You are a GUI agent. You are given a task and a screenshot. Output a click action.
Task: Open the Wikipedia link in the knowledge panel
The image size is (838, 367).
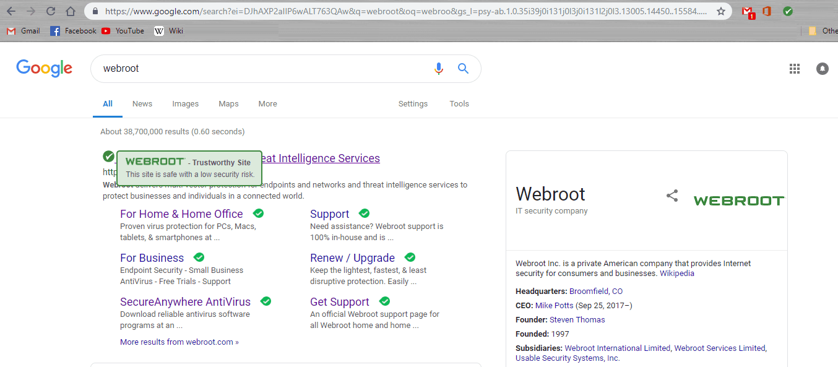click(x=676, y=273)
